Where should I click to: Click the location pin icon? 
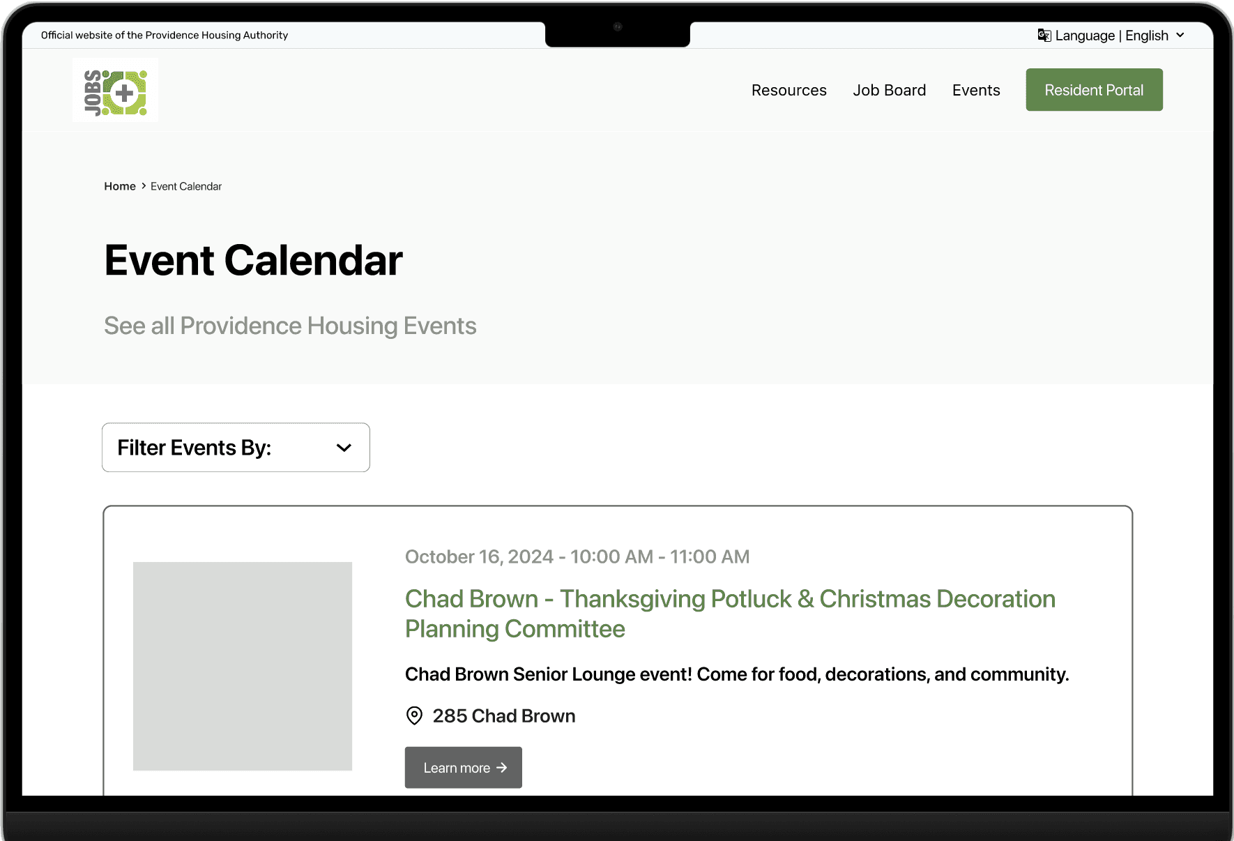coord(414,715)
